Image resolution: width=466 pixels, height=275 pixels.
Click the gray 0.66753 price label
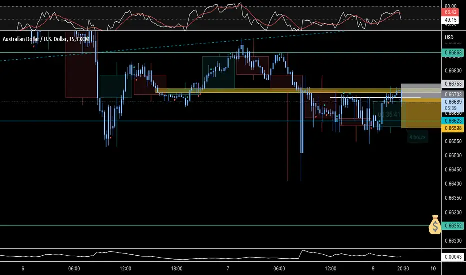453,84
